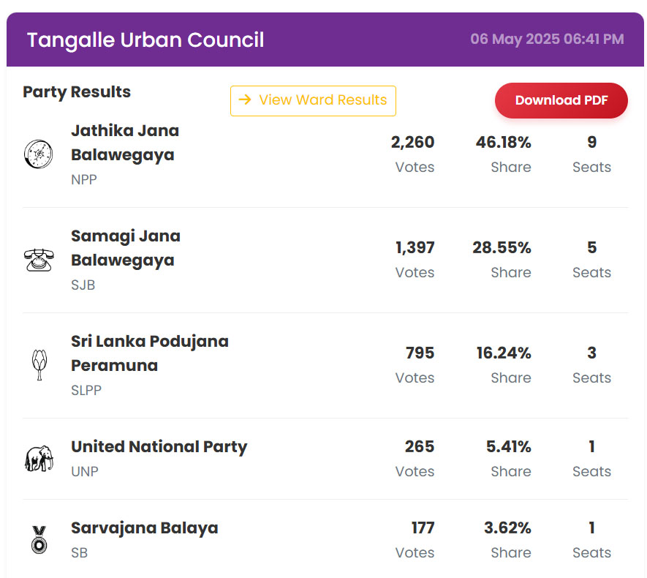Click the UNP 5.41% share value
647x578 pixels.
click(508, 447)
